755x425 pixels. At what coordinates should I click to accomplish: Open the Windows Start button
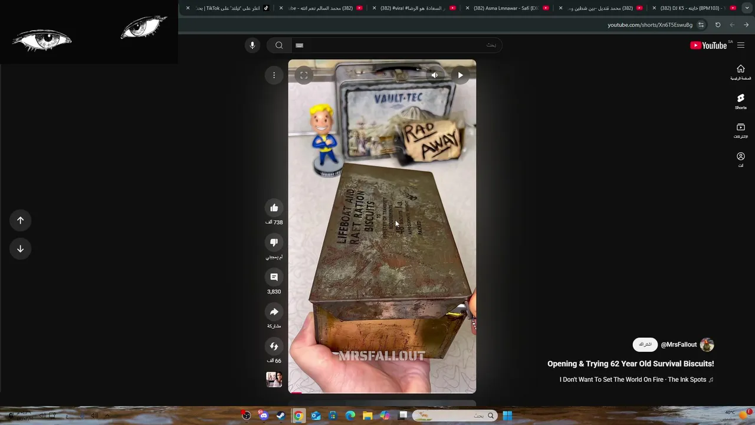tap(507, 416)
